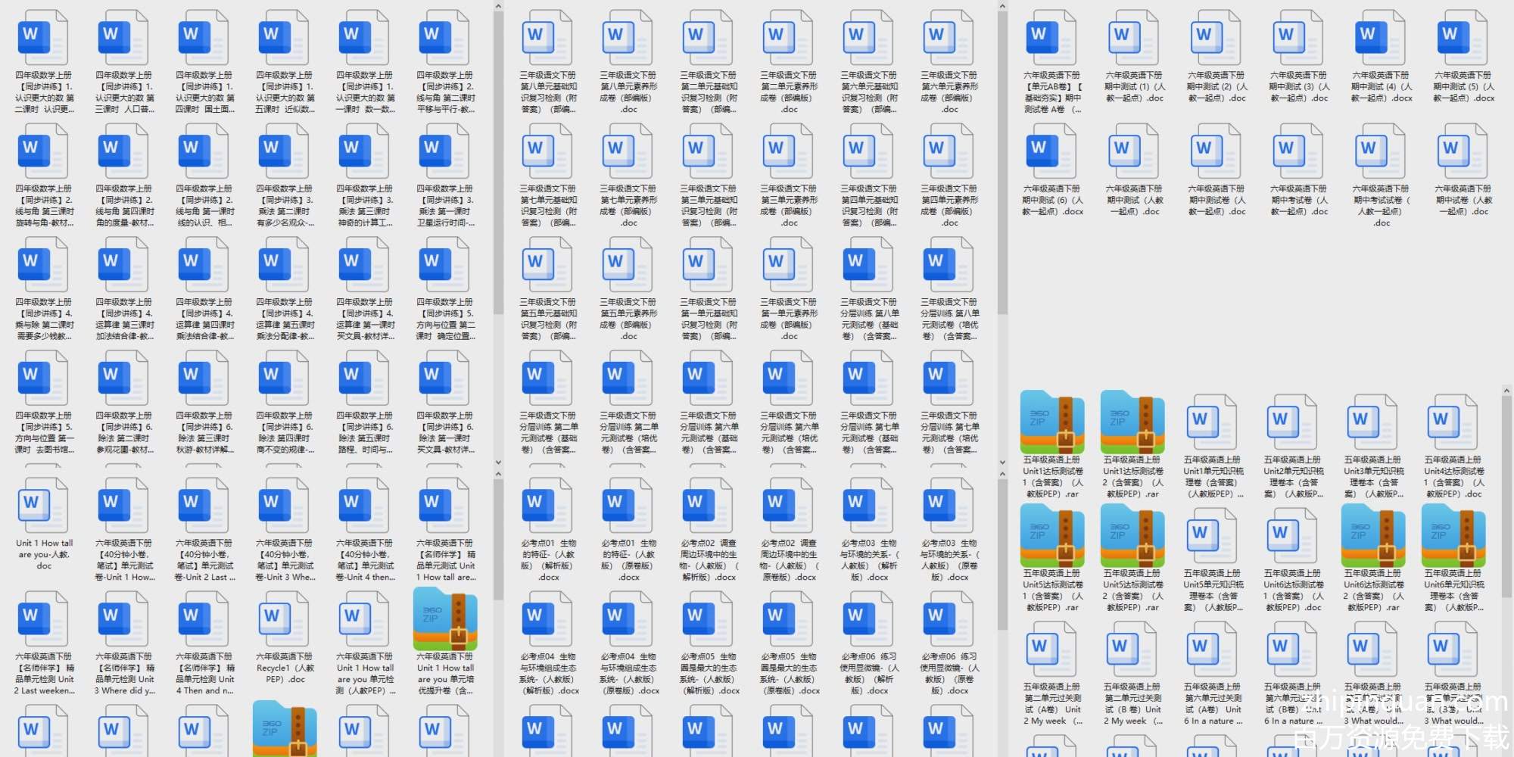This screenshot has height=757, width=1514.
Task: Click file name 名师伴学 精品单元检测 Unit 2 Last weekend
Action: [44, 674]
